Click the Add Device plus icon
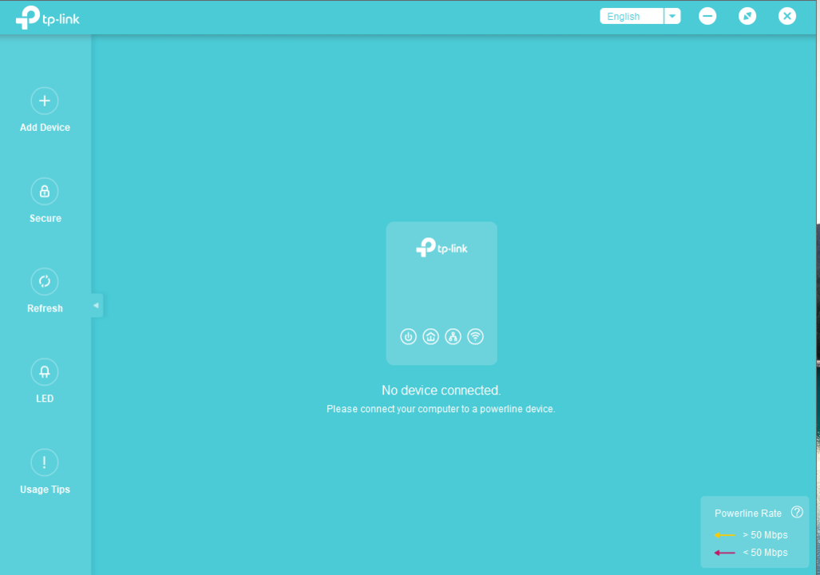 tap(45, 101)
